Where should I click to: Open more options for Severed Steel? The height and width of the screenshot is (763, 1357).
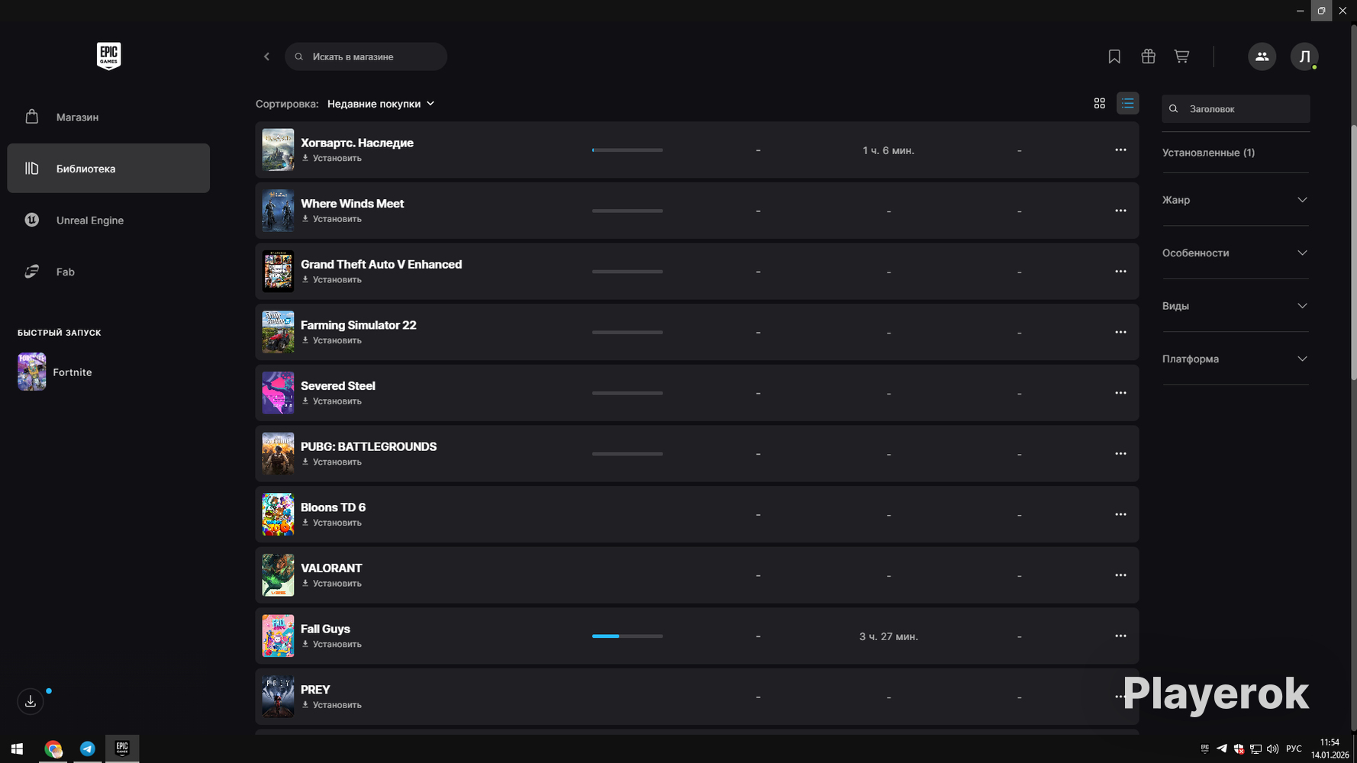point(1120,393)
